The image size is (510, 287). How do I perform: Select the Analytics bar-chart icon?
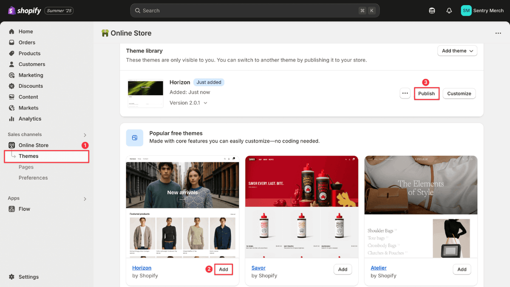[x=12, y=119]
